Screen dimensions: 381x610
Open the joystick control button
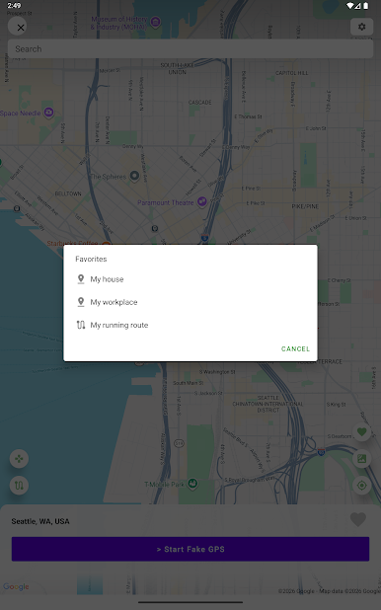(19, 459)
